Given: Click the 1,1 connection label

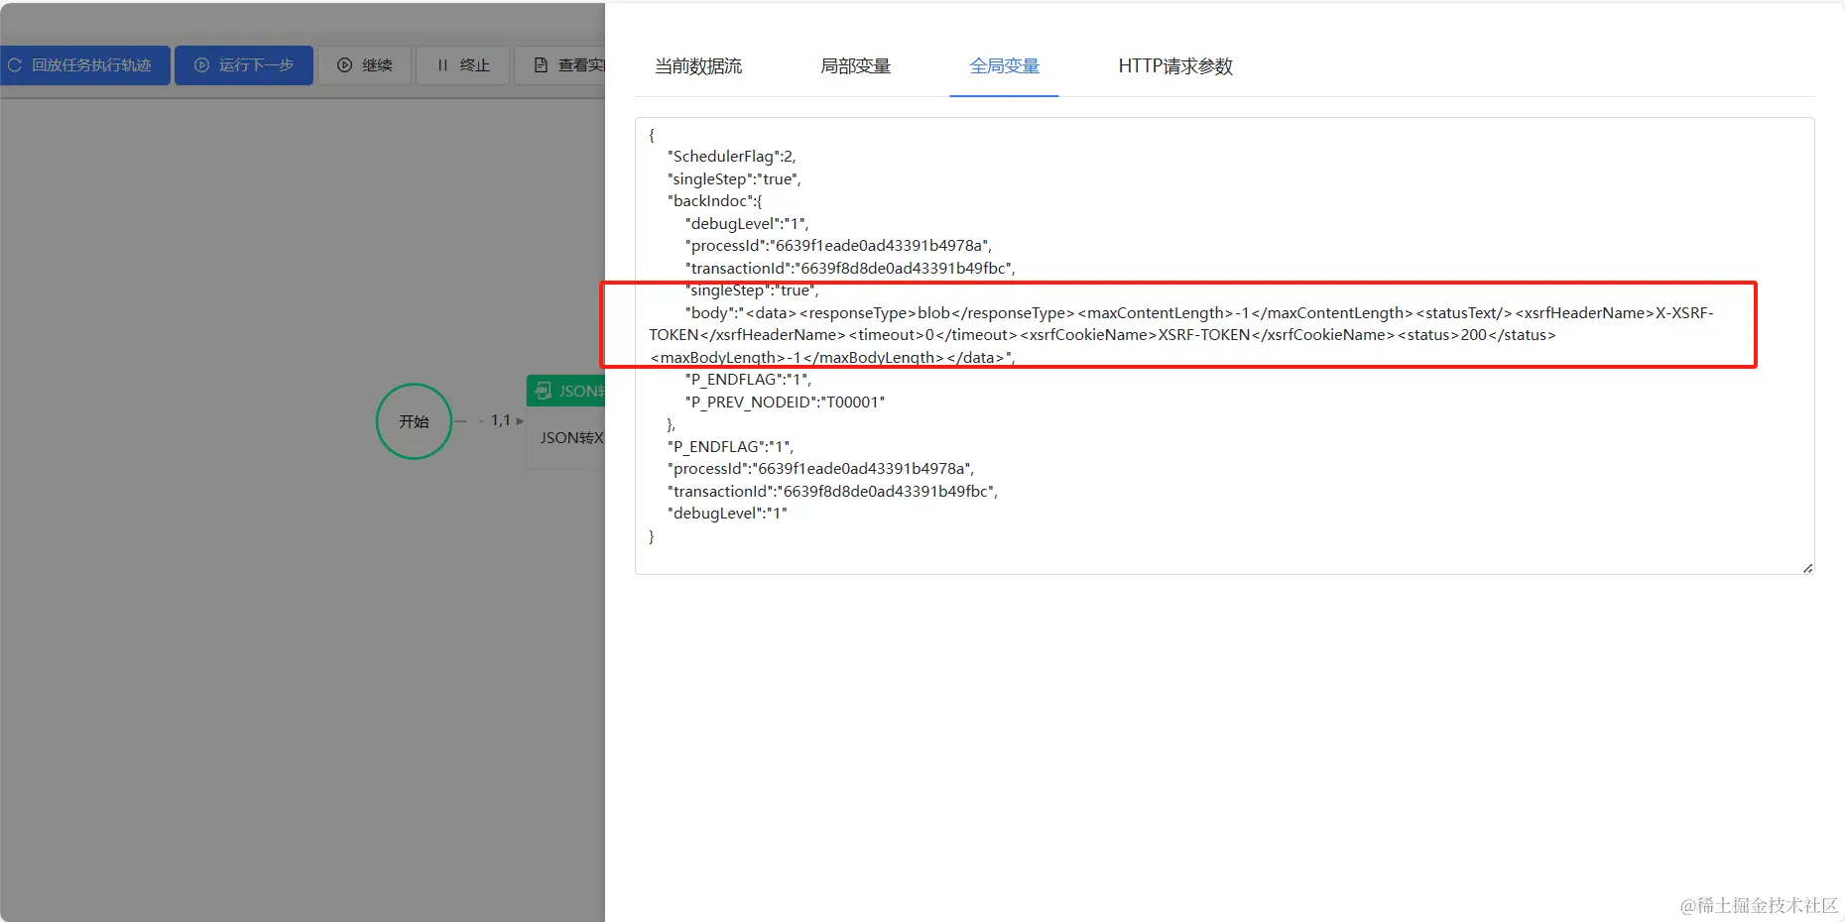Looking at the screenshot, I should coord(501,420).
